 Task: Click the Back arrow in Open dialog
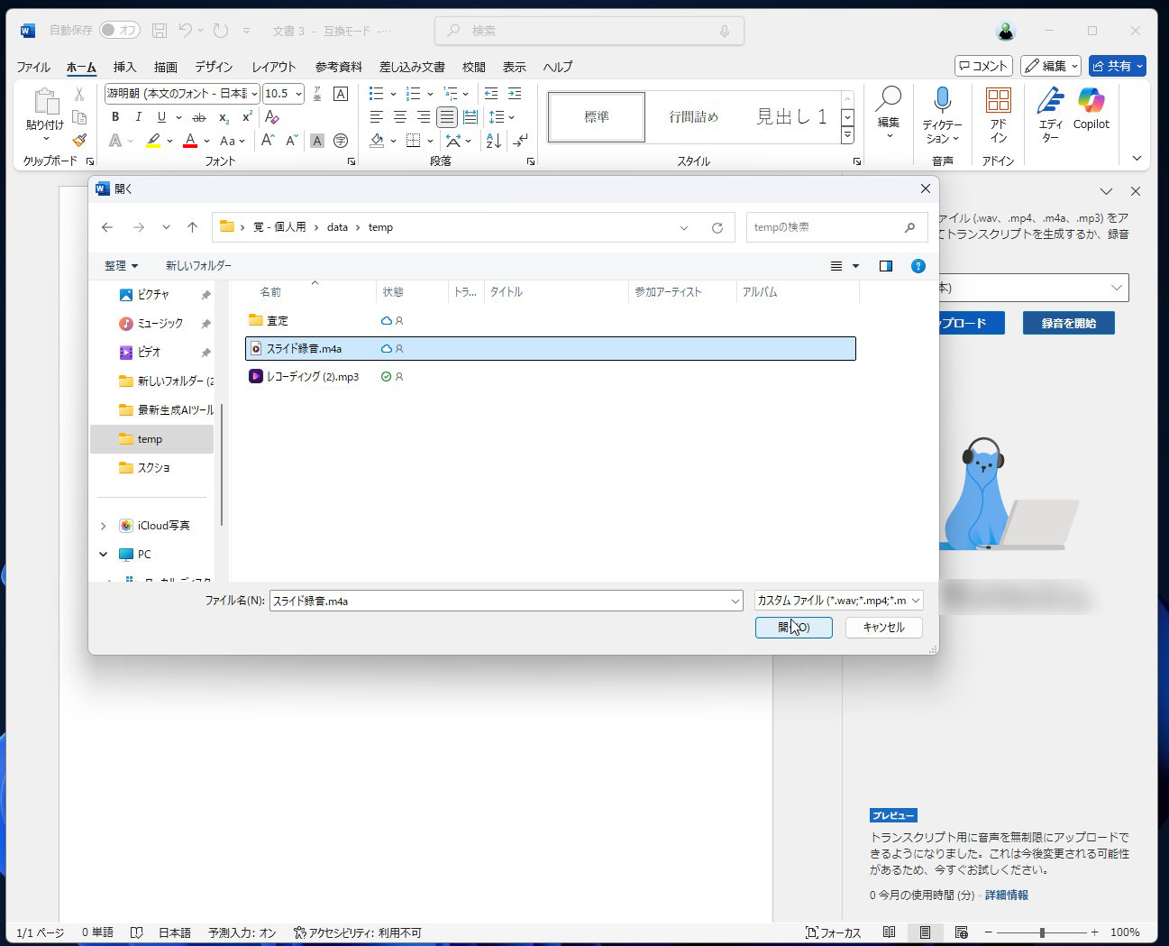[107, 227]
